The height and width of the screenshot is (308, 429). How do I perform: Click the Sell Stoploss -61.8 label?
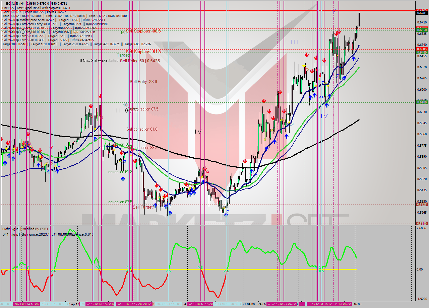click(x=143, y=52)
